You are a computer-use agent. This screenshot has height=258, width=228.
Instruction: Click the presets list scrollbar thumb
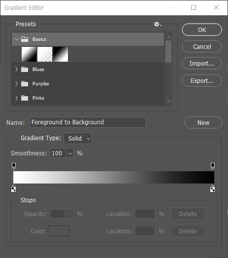(168, 51)
